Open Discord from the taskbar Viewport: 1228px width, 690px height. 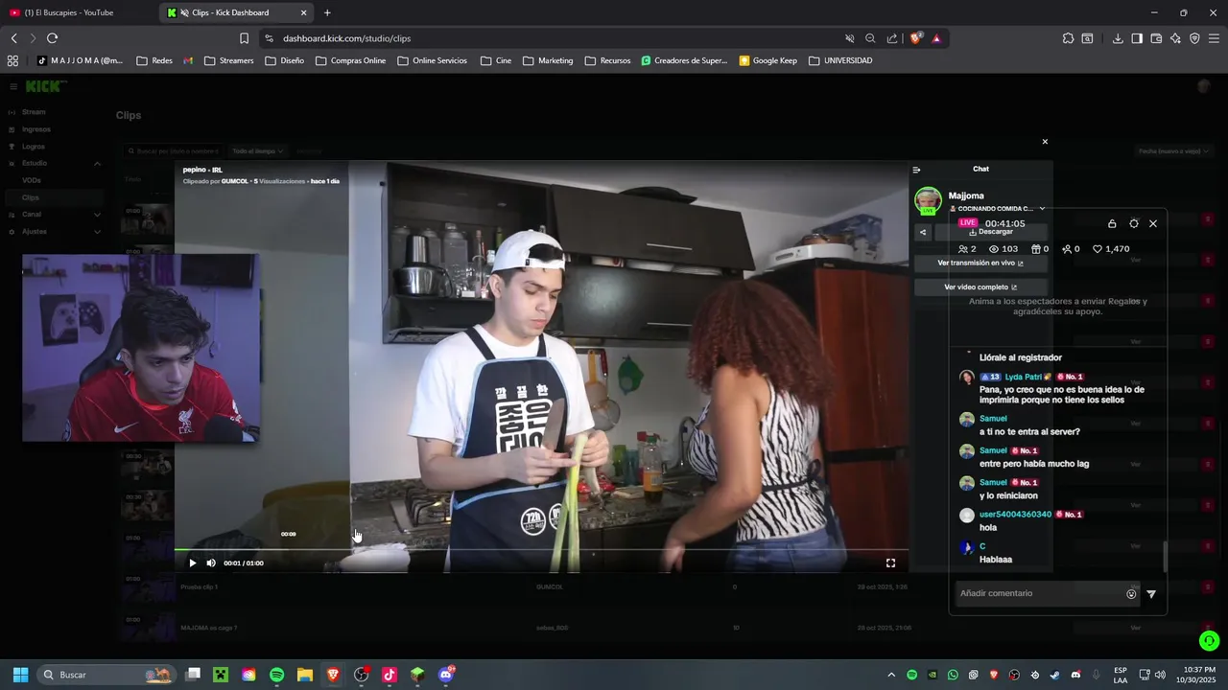(445, 675)
